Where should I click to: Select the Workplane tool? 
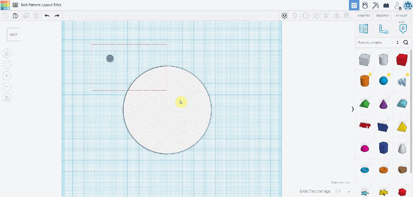(363, 29)
